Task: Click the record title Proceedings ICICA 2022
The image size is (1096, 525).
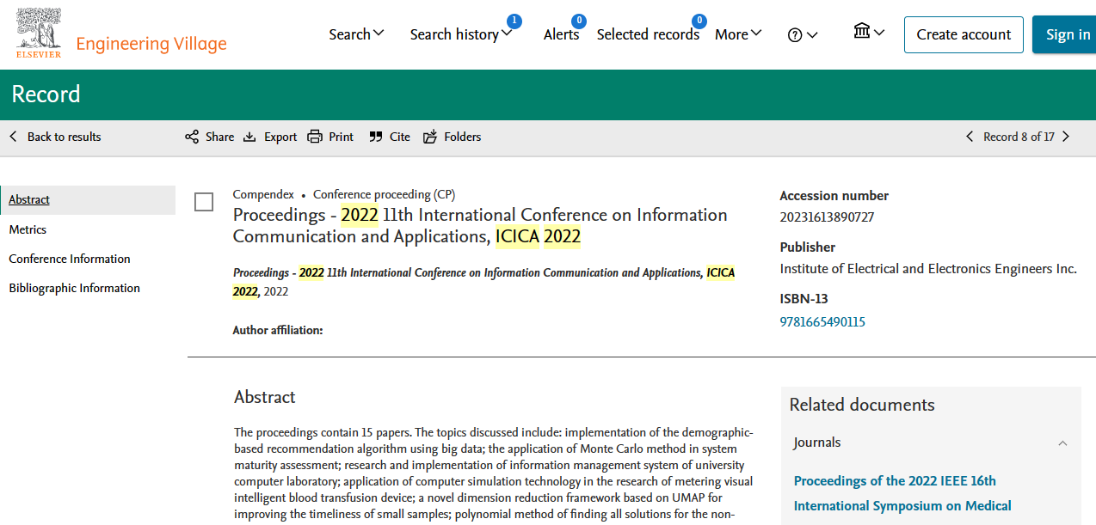Action: 480,225
